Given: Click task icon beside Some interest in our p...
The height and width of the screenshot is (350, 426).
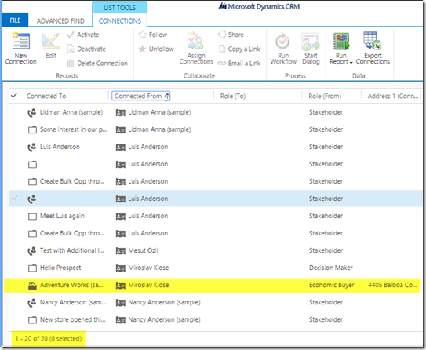Looking at the screenshot, I should point(32,130).
